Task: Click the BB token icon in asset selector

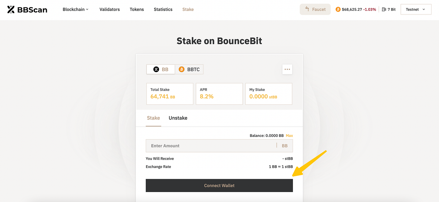Action: [x=156, y=69]
